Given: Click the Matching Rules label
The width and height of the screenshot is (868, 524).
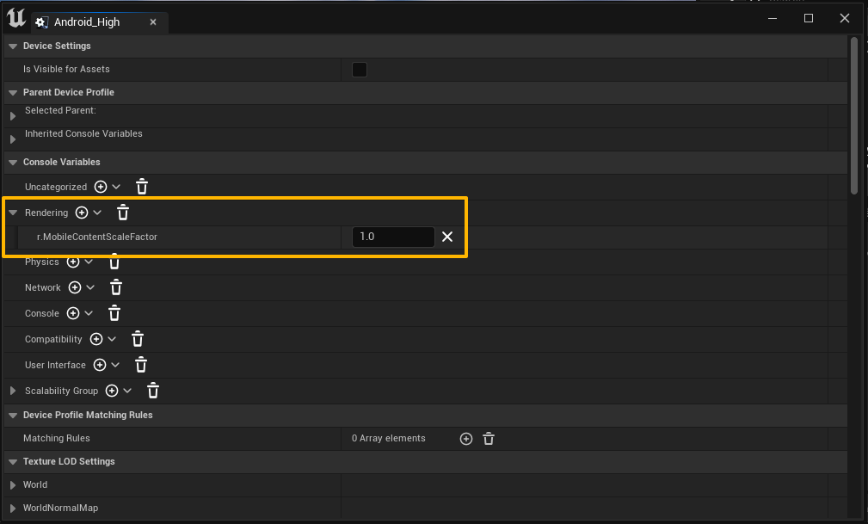Looking at the screenshot, I should (57, 438).
